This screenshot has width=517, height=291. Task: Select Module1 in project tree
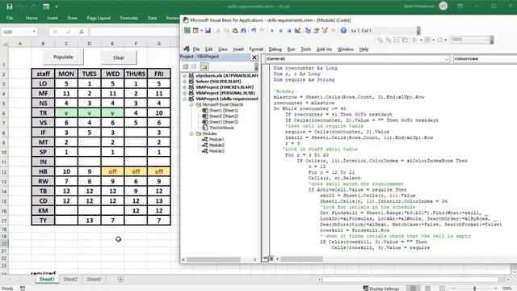click(x=213, y=139)
